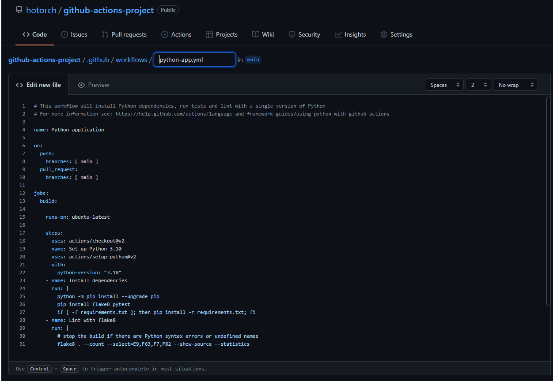Viewport: 553px width, 381px height.
Task: Click the main branch label
Action: pos(253,60)
